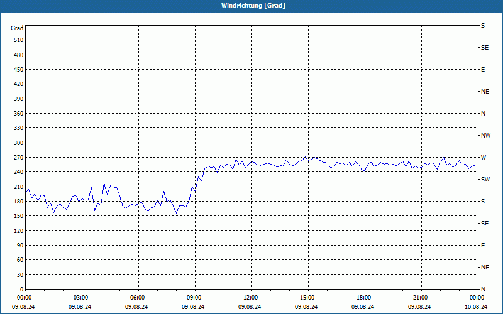Select the 480 y-axis value

pos(19,55)
